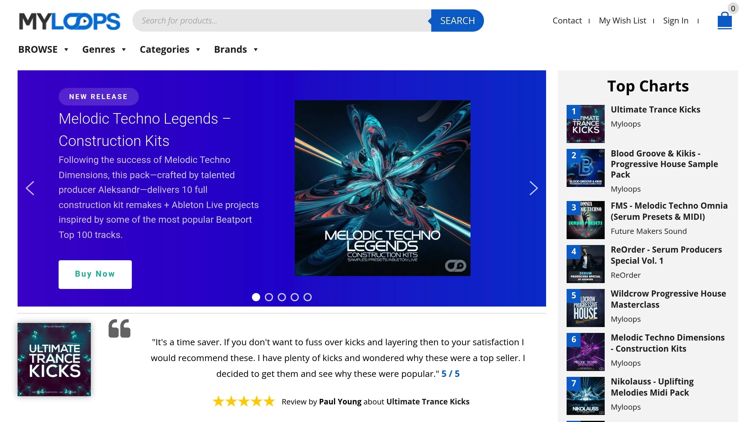Screen dimensions: 750x422
Task: Open chart 4 ReOrder Serum thumbnail
Action: [585, 264]
